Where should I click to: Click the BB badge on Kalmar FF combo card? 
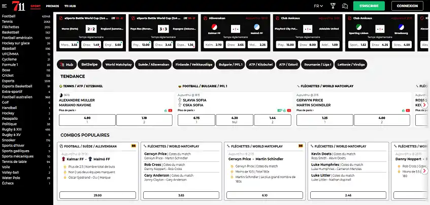pos(134,146)
